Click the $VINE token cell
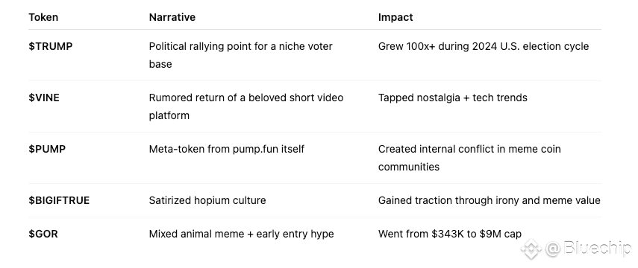Image resolution: width=638 pixels, height=268 pixels. click(44, 98)
